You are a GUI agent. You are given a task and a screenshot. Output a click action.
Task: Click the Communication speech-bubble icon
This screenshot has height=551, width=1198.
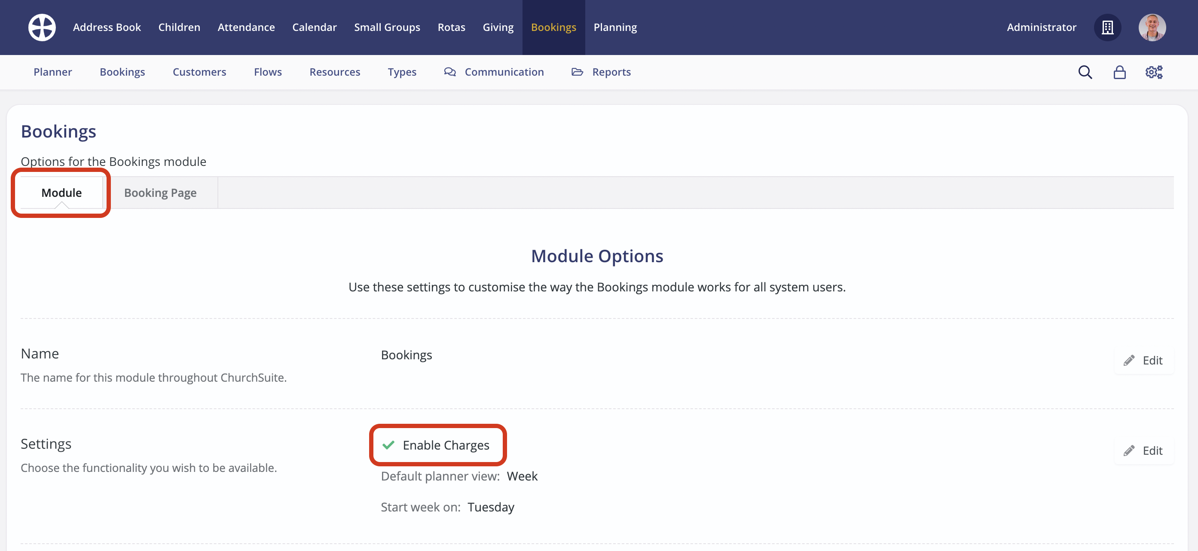tap(449, 72)
